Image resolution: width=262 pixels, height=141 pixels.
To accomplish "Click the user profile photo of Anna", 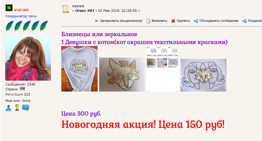I will click(x=28, y=58).
